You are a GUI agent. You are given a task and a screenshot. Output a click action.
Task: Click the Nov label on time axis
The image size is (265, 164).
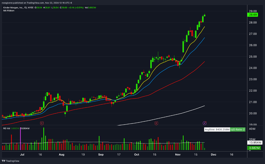[x=178, y=155]
